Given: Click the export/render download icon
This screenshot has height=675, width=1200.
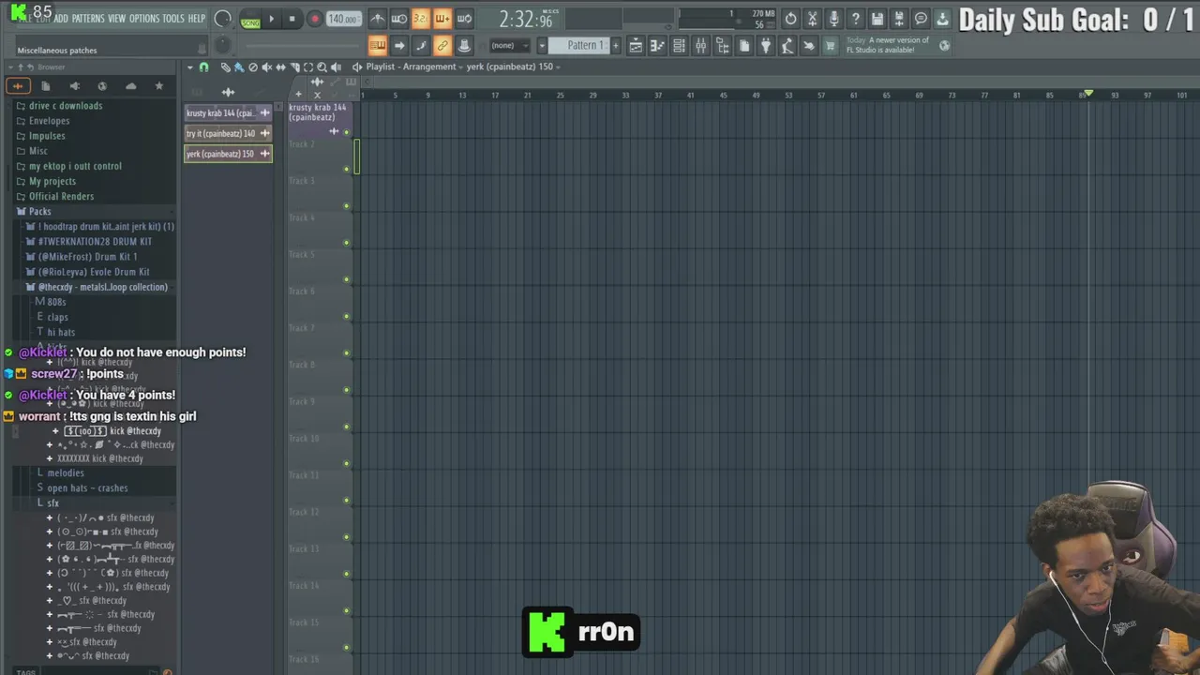Looking at the screenshot, I should [x=941, y=19].
